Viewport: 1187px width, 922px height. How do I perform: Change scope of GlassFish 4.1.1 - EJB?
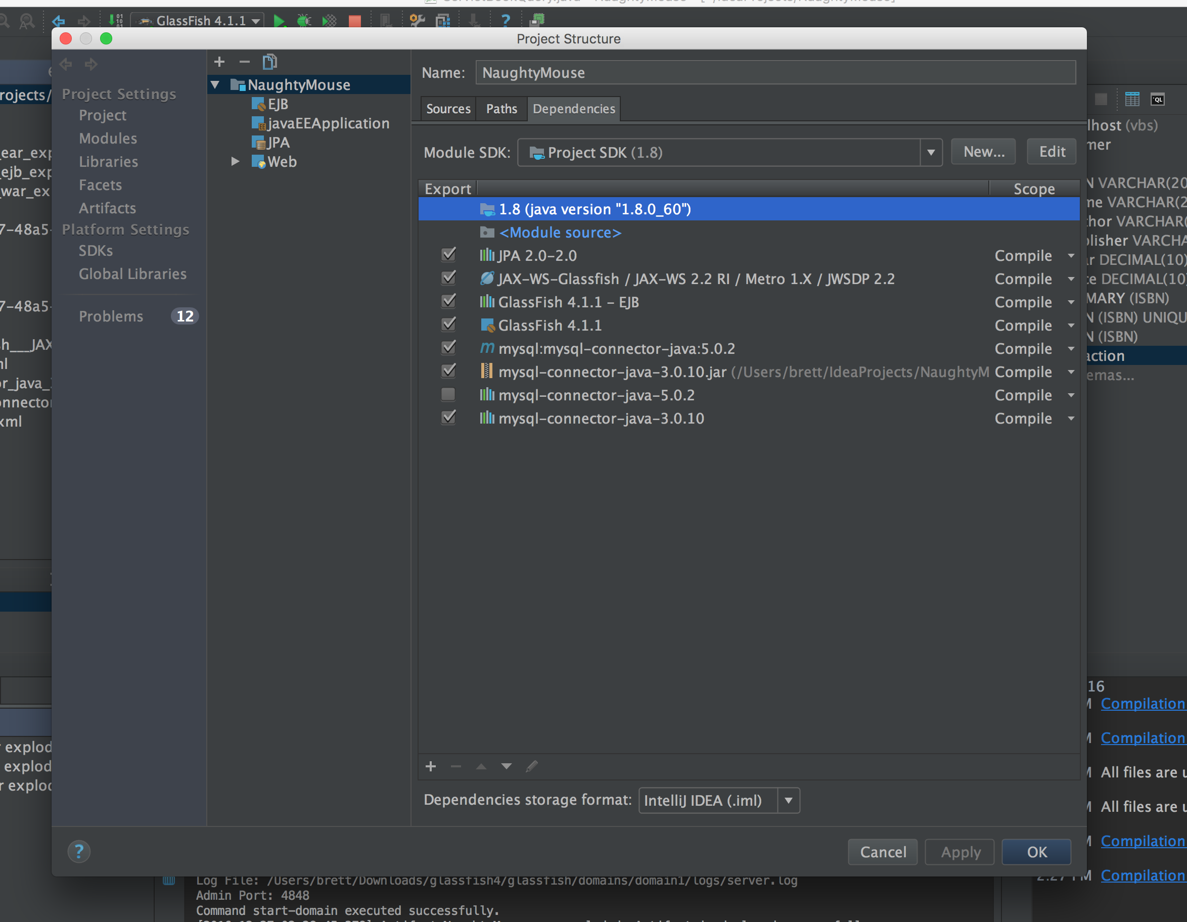(x=1034, y=302)
